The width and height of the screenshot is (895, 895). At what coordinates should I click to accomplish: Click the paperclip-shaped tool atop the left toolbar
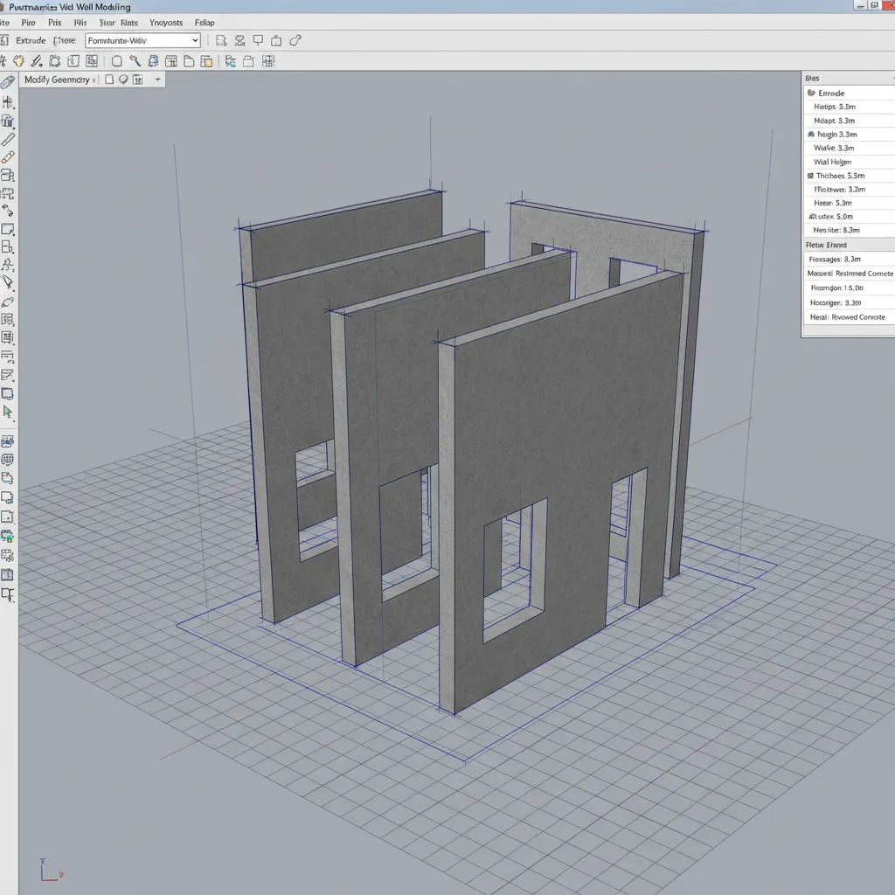(7, 82)
